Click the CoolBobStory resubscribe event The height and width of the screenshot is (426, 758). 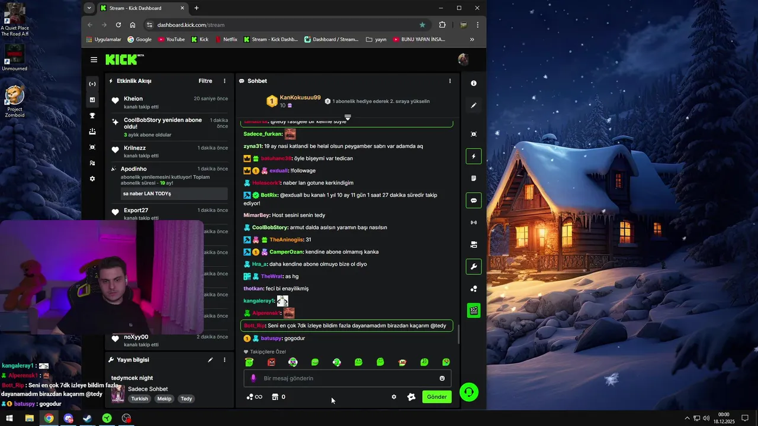(x=169, y=127)
